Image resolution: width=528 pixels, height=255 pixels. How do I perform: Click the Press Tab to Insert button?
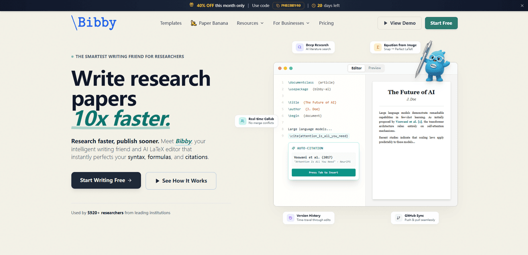pos(323,172)
